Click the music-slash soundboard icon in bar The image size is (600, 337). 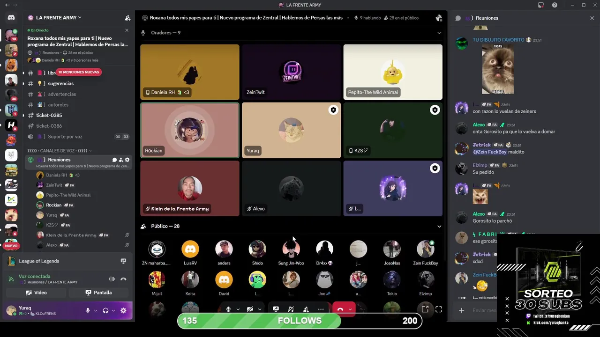pyautogui.click(x=291, y=309)
